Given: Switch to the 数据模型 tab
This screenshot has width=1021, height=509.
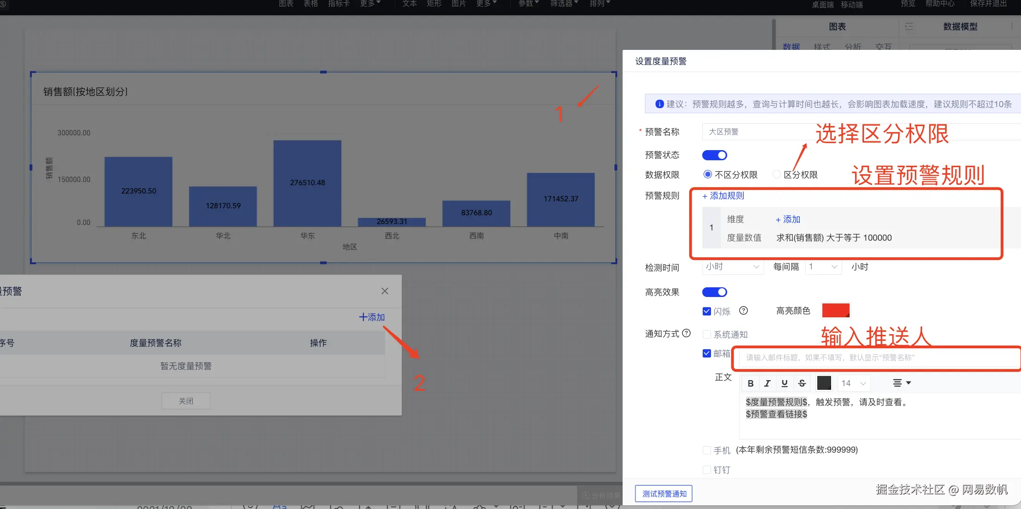Looking at the screenshot, I should pyautogui.click(x=960, y=27).
